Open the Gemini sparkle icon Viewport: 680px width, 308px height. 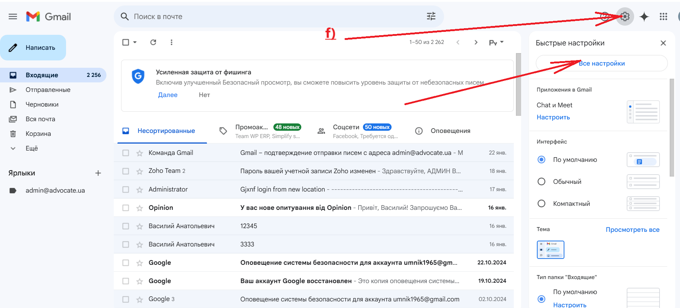click(x=644, y=16)
